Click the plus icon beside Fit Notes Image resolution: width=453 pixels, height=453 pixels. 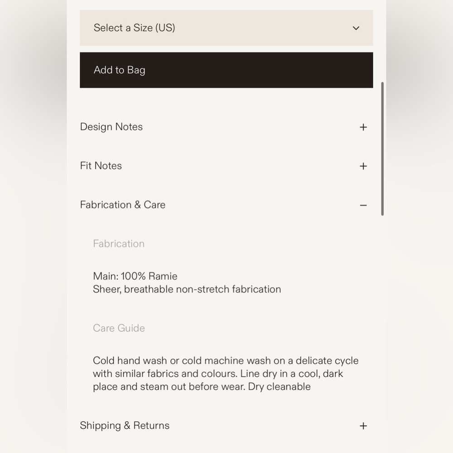(363, 166)
